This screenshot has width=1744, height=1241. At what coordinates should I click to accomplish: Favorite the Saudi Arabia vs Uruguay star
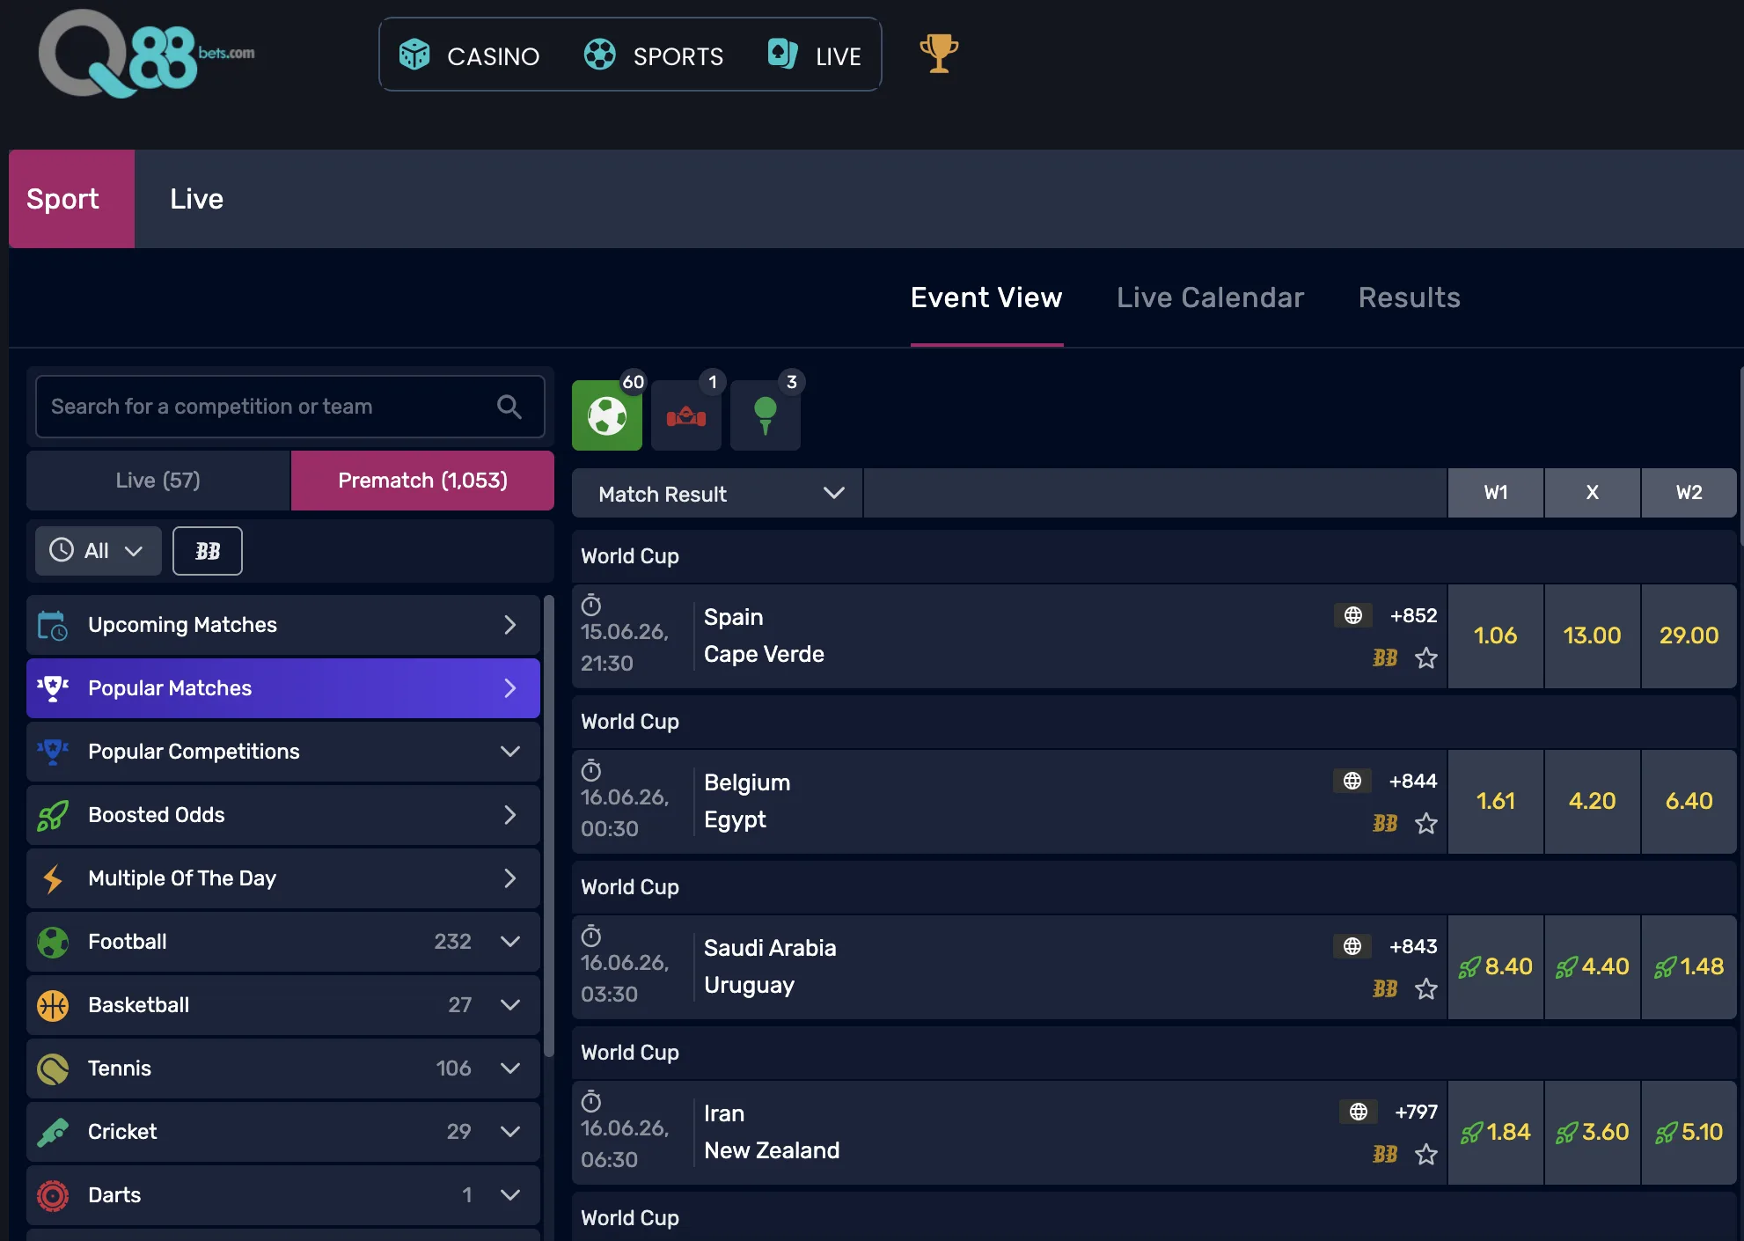tap(1426, 988)
